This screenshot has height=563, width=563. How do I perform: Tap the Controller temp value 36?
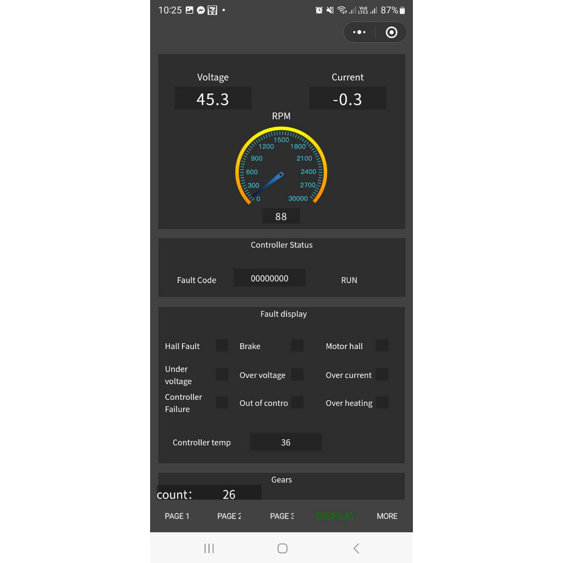[x=286, y=442]
